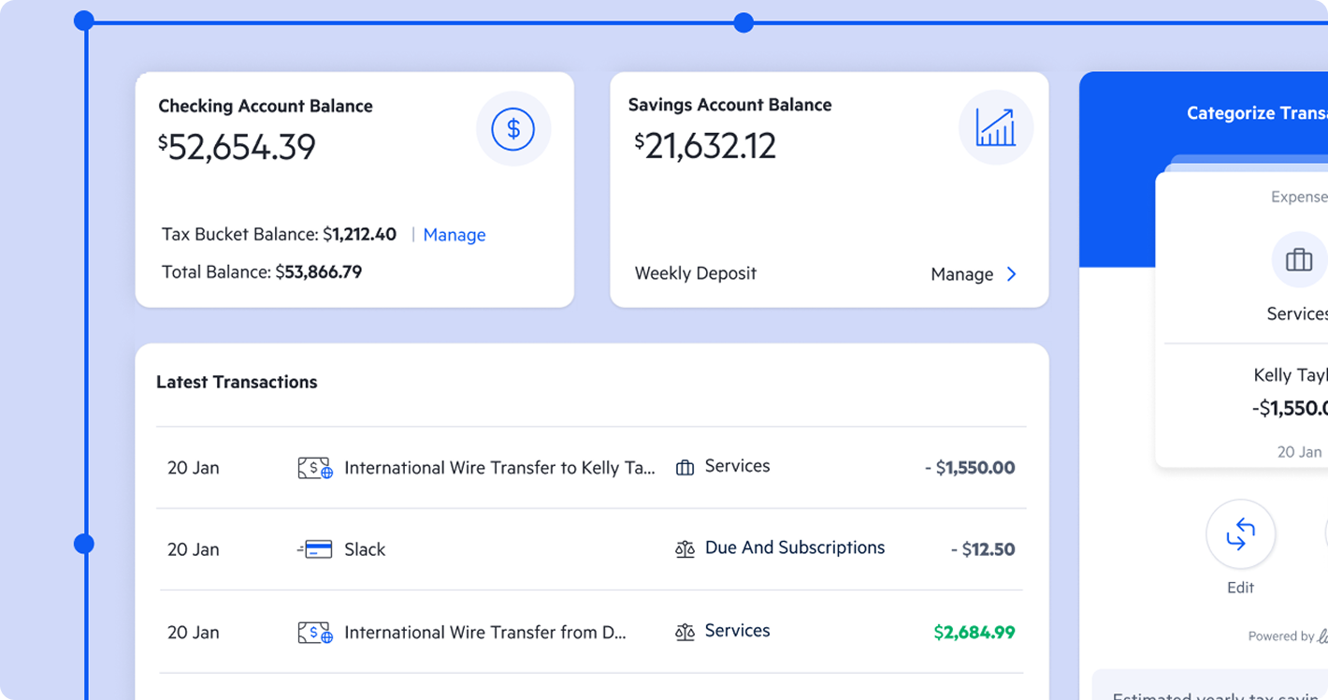
Task: Click the Tax Bucket Balance $1,212.40 value
Action: pyautogui.click(x=360, y=234)
